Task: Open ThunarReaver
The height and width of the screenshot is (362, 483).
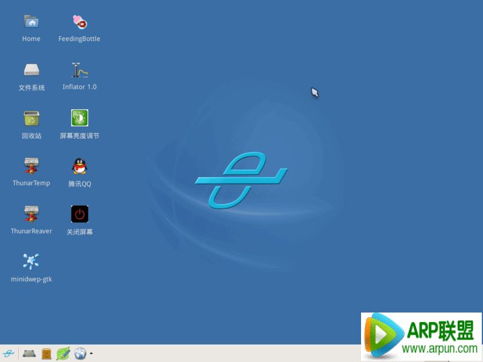Action: pyautogui.click(x=30, y=214)
